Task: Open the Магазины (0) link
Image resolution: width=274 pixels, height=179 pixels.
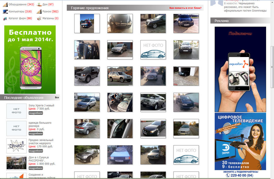Action: click(x=50, y=18)
